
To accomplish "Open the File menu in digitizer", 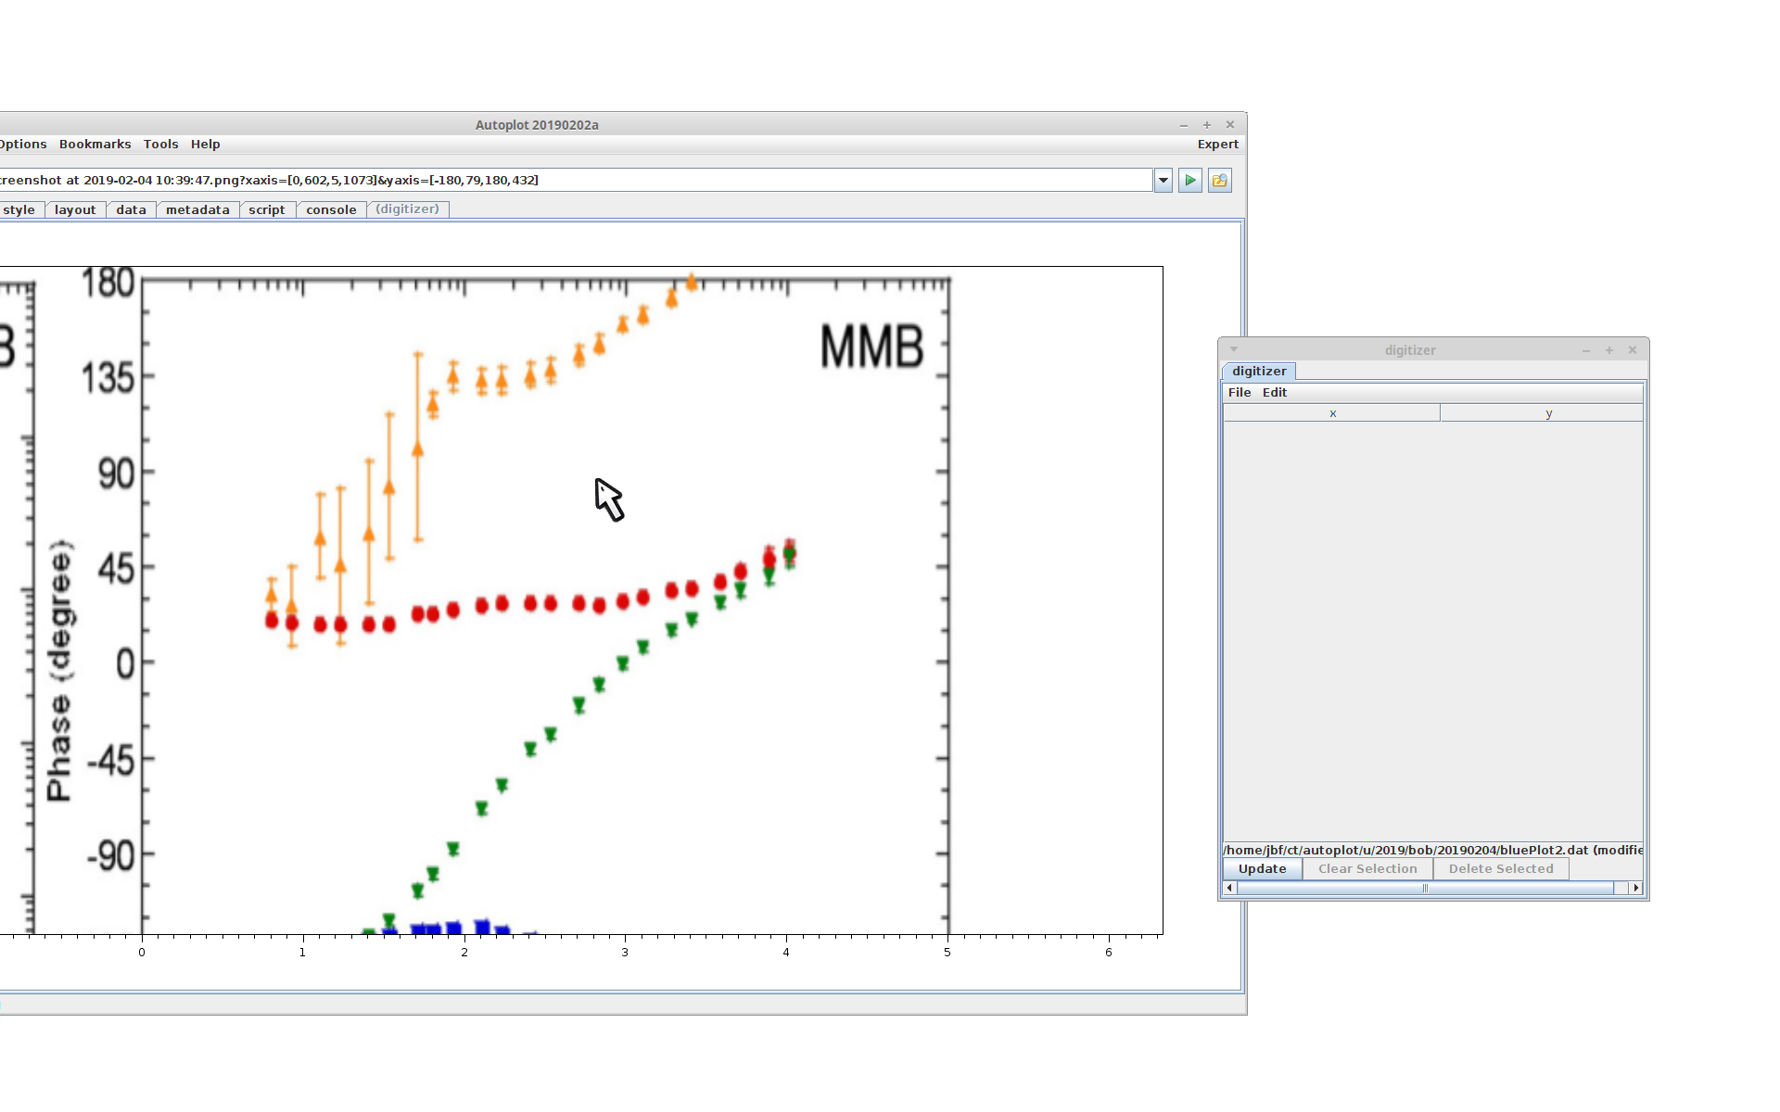I will tap(1240, 393).
